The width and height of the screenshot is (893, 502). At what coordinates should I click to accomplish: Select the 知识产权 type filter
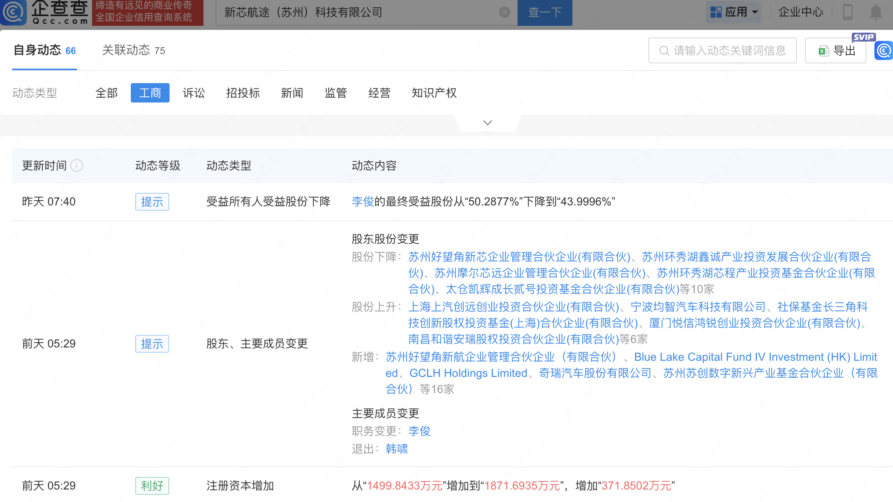(x=434, y=93)
